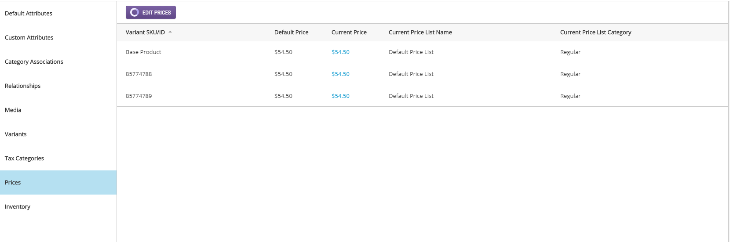
Task: Click the sort arrow beside Variant SKU/ID
Action: point(170,32)
